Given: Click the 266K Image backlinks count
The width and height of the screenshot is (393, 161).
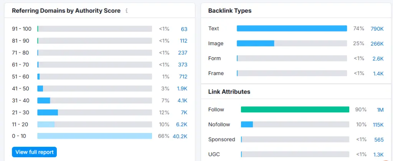Looking at the screenshot, I should [x=377, y=43].
